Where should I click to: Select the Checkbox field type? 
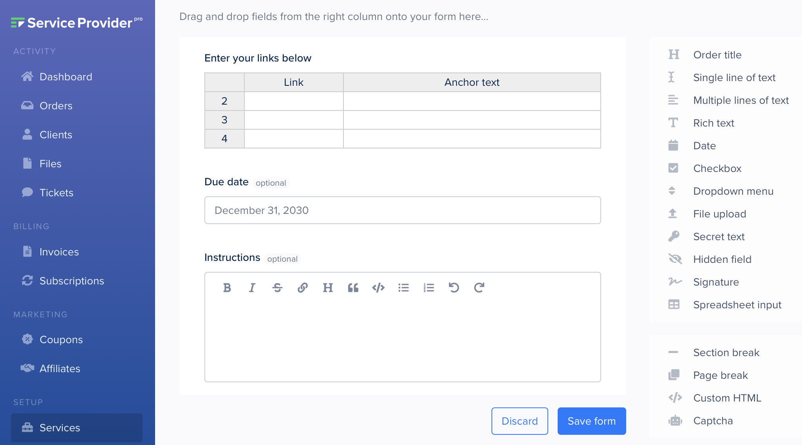pyautogui.click(x=716, y=168)
